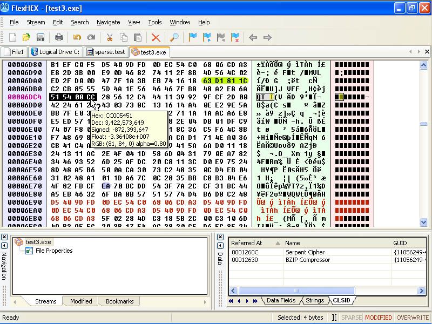Screen dimensions: 432x324
Task: Click the red Delete X icon
Action: (156, 37)
